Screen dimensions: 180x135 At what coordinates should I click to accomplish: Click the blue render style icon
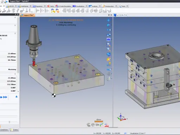[109, 35]
